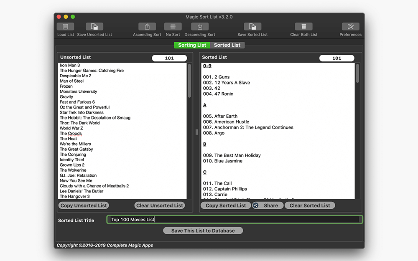Viewport: 418px width, 261px height.
Task: Click '007. Anchorman 2: The Legend Continues'
Action: click(x=248, y=127)
